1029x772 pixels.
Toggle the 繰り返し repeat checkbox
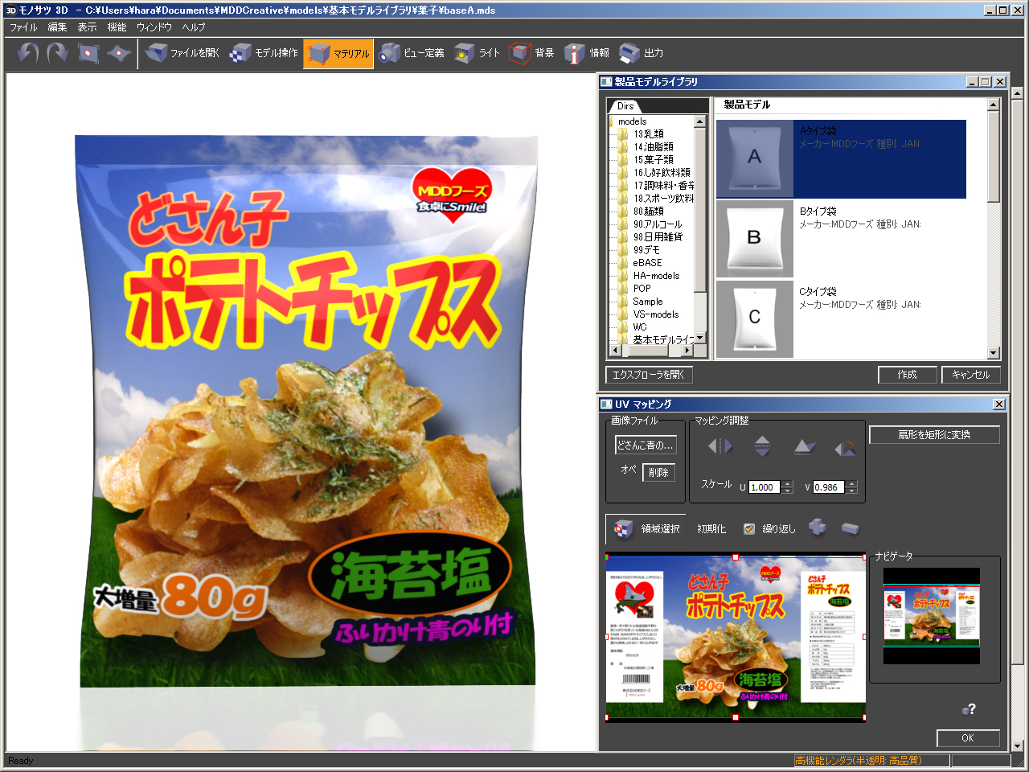pyautogui.click(x=749, y=528)
